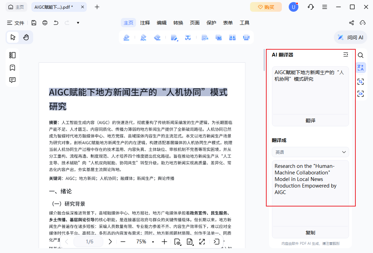Select the wavy underline marker tool

click(x=143, y=38)
